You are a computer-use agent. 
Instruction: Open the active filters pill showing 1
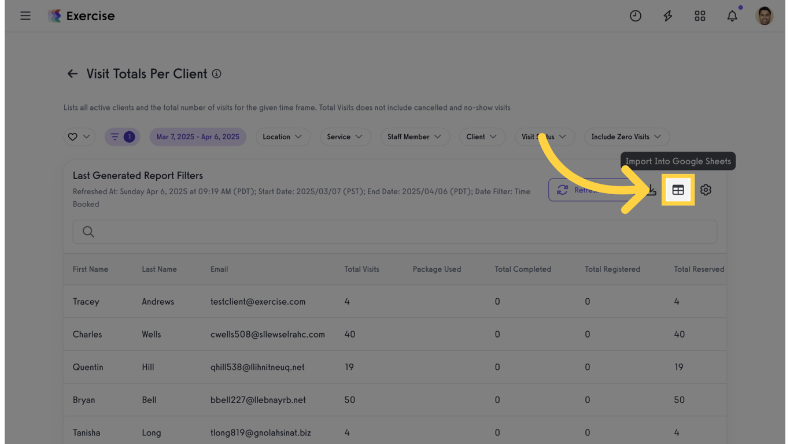[122, 136]
